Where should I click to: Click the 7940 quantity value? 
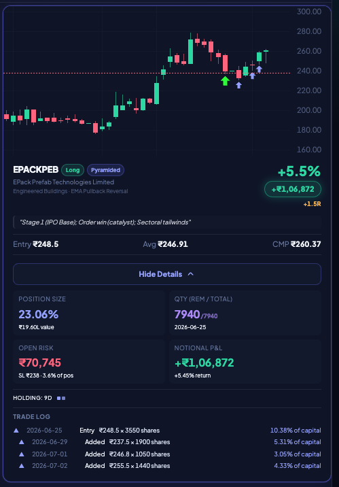187,314
